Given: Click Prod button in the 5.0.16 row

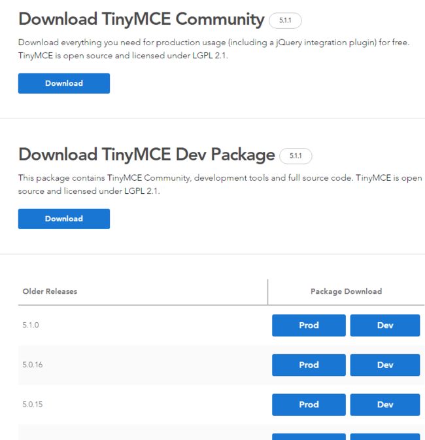Looking at the screenshot, I should tap(309, 365).
